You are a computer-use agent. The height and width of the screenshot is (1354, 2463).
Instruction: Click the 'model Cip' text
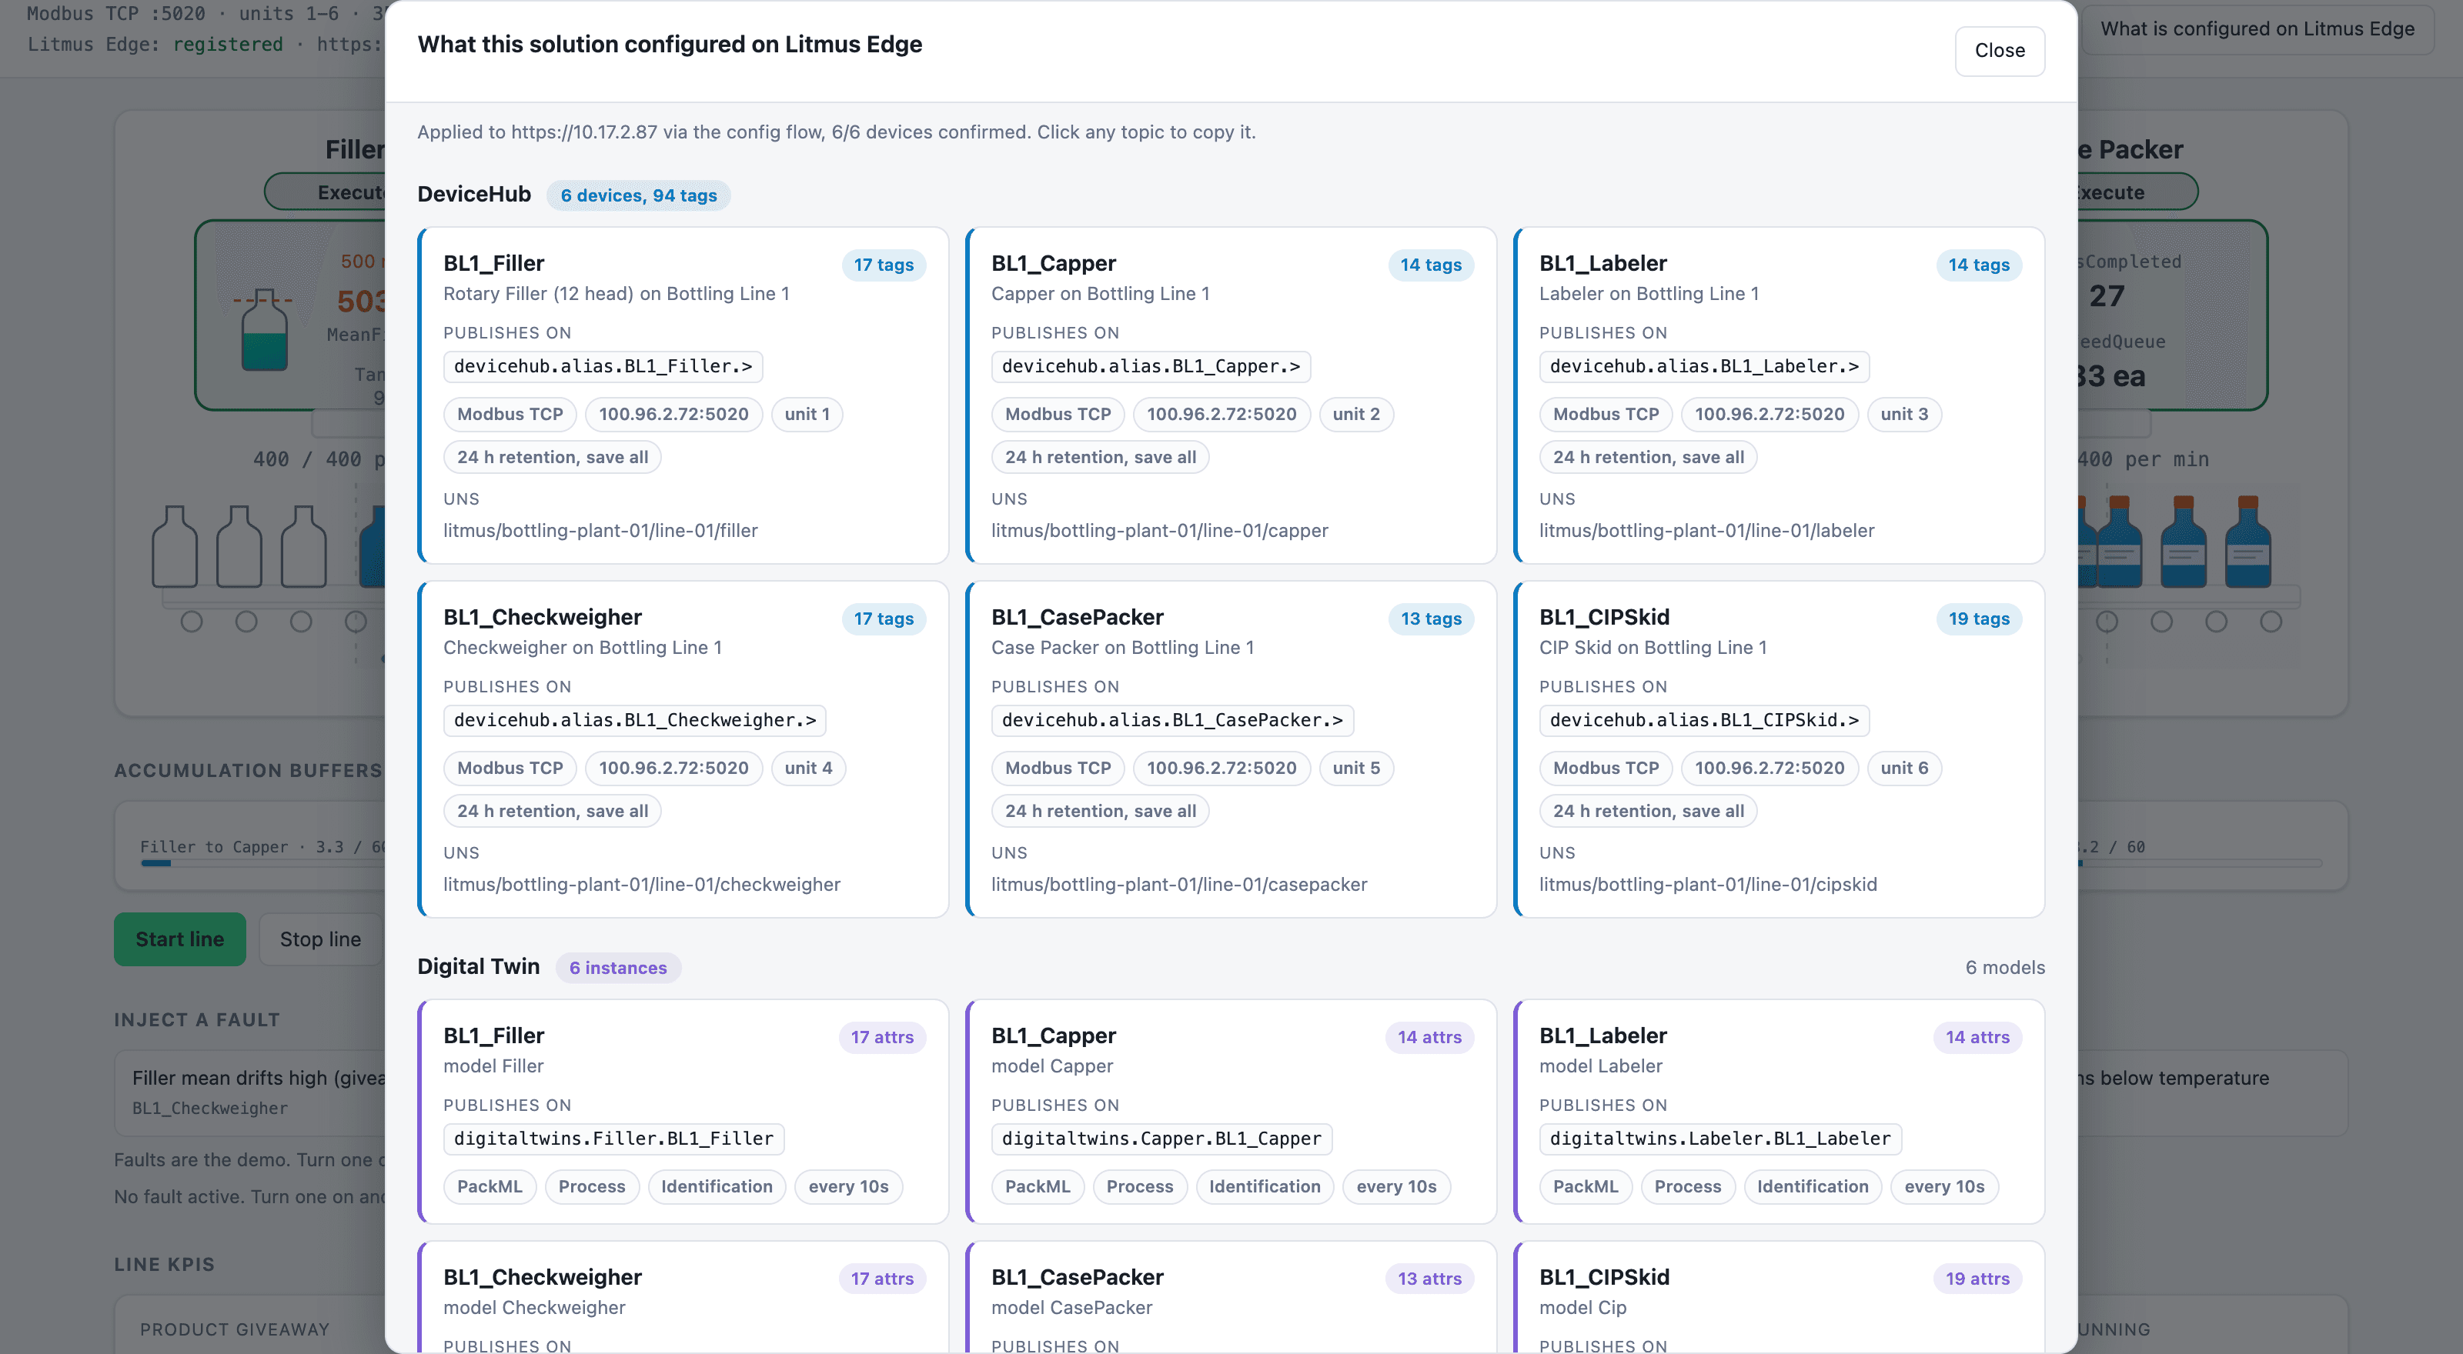tap(1582, 1308)
